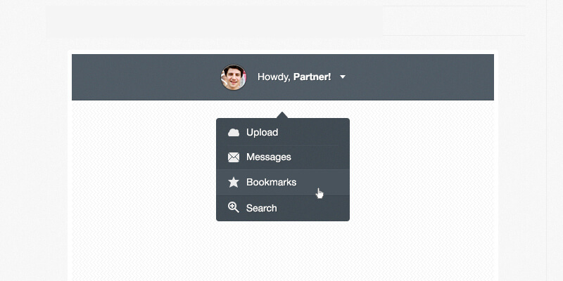Click the bold Partner! username
Screen dimensions: 563x281
(x=312, y=77)
